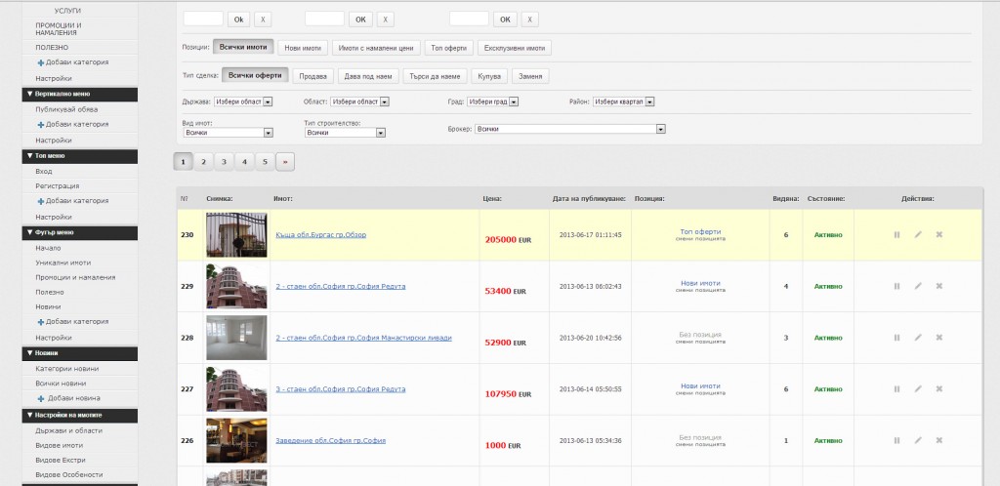
Task: Click the first filter input field
Action: [203, 19]
